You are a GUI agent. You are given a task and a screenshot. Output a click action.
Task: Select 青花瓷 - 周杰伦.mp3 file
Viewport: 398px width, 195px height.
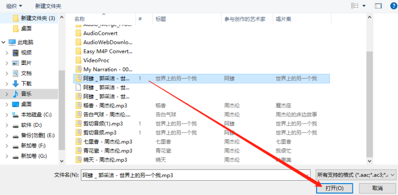[108, 151]
